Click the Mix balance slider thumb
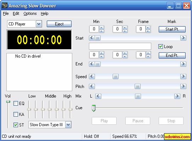The image size is (192, 141). pos(138,96)
